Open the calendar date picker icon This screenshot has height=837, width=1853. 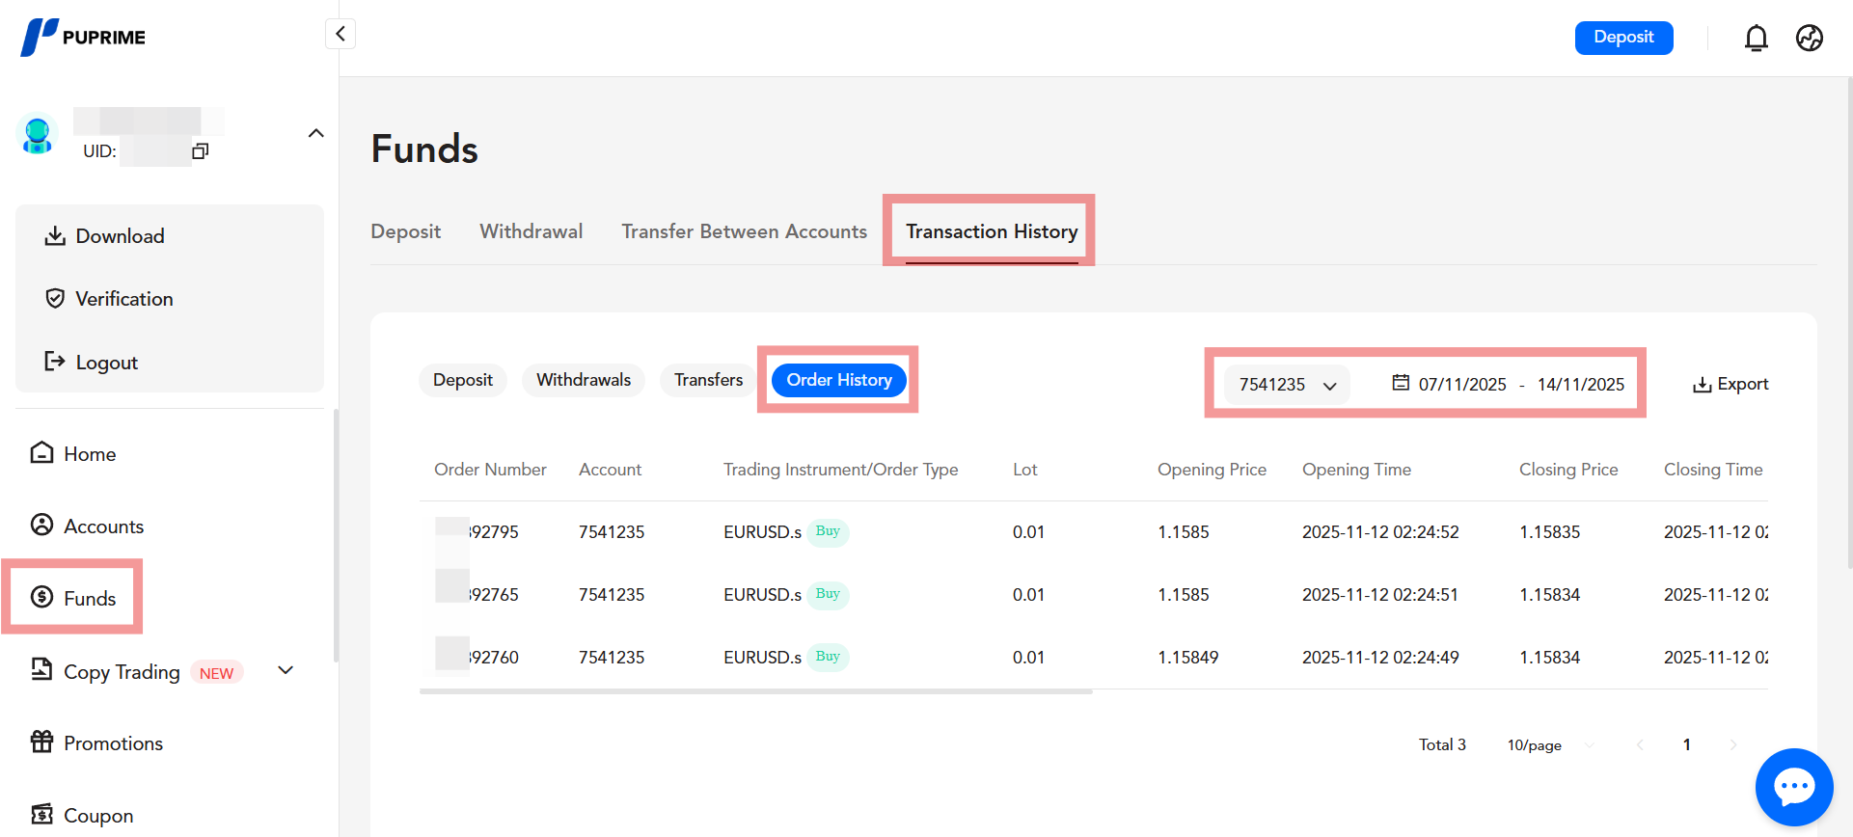(1401, 384)
